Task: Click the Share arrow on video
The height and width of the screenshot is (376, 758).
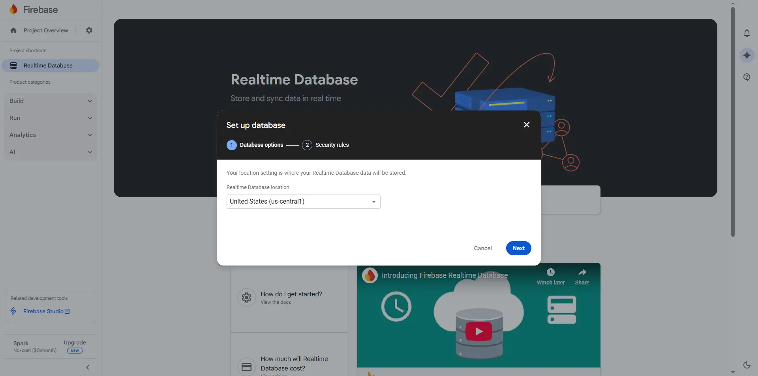Action: (582, 273)
